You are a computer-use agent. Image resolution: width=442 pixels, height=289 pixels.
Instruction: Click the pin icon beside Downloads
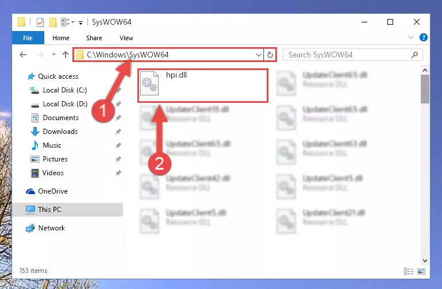tap(118, 132)
